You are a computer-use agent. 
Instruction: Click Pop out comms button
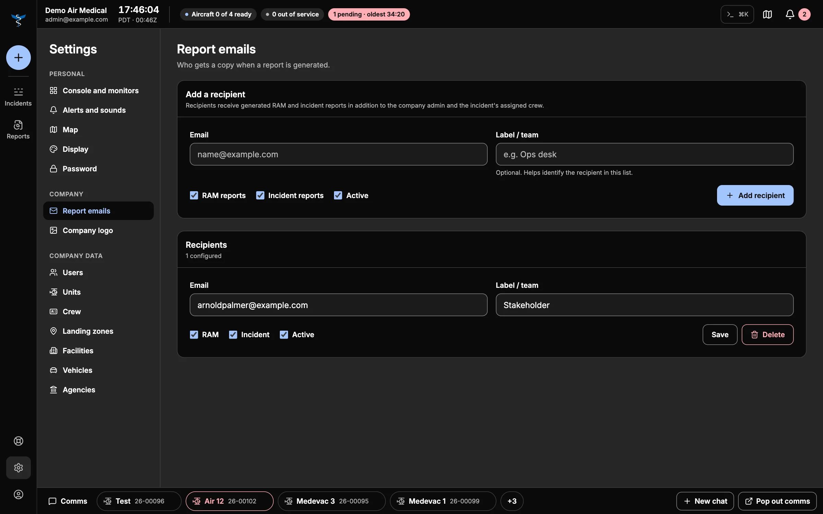pos(777,501)
